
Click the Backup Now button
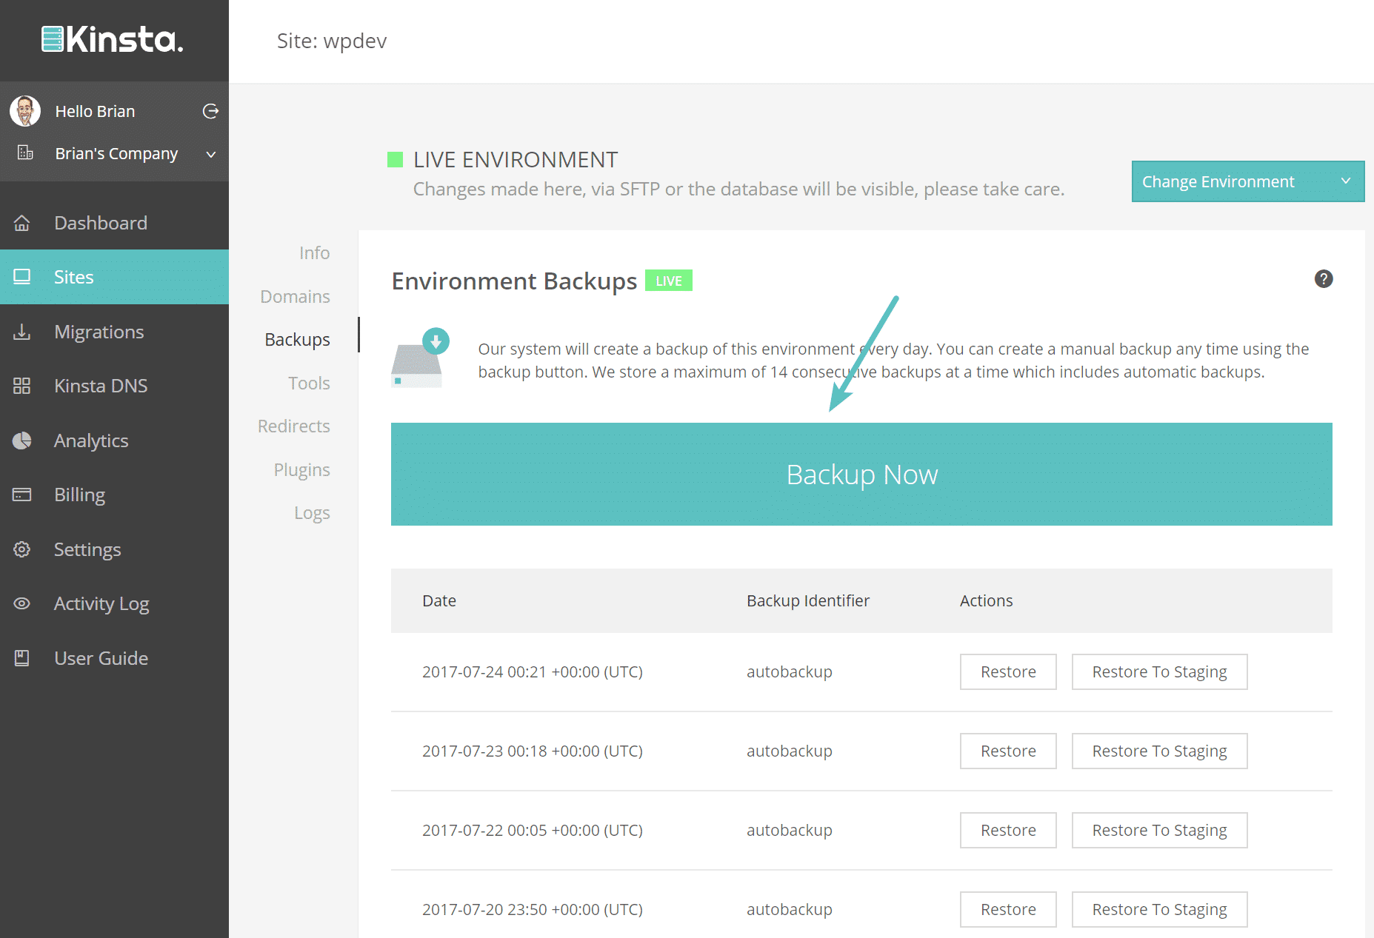[x=861, y=474]
